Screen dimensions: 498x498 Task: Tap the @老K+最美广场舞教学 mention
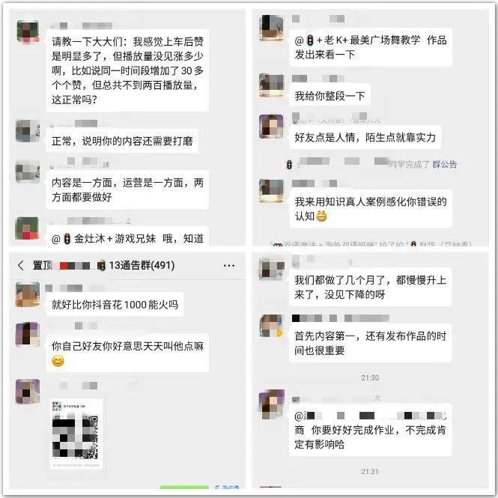click(357, 40)
